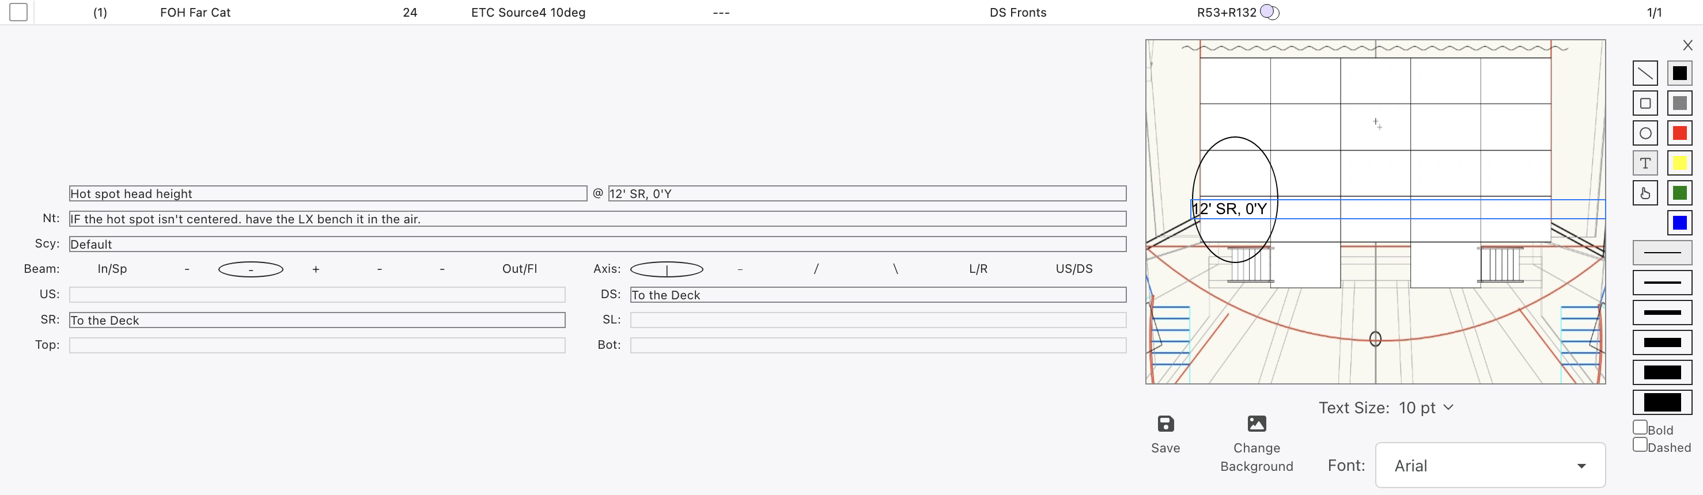Choose the hand pointer tool
This screenshot has height=495, width=1703.
pyautogui.click(x=1645, y=193)
